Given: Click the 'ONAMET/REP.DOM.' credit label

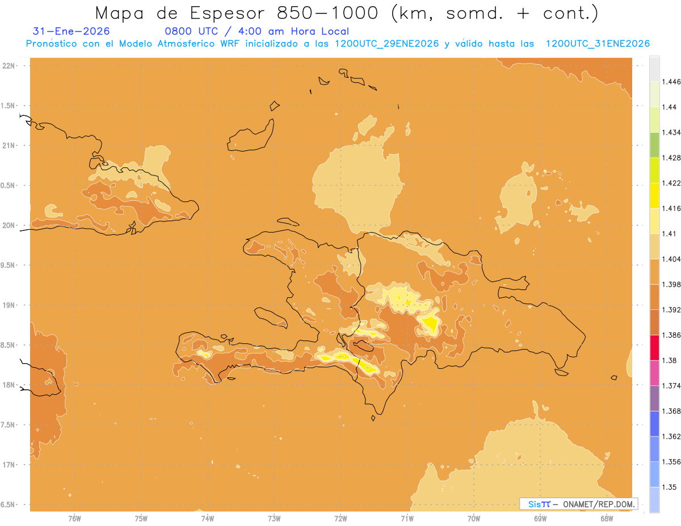Looking at the screenshot, I should click(x=599, y=504).
